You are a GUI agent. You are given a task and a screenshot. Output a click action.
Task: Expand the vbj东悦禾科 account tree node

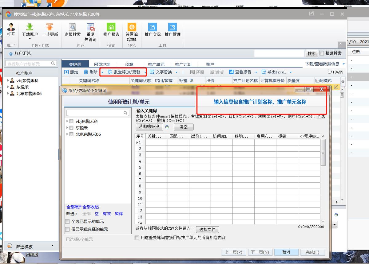click(67, 120)
